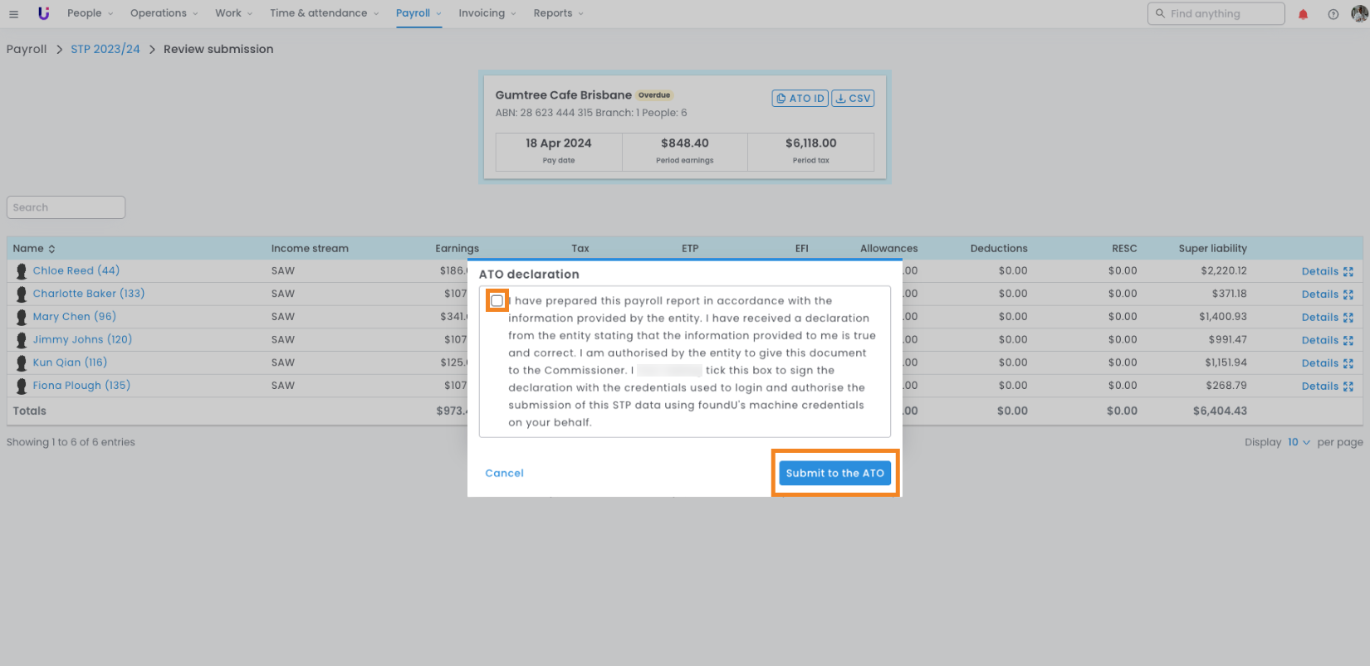Open the notifications bell
Viewport: 1370px width, 666px height.
(x=1303, y=14)
